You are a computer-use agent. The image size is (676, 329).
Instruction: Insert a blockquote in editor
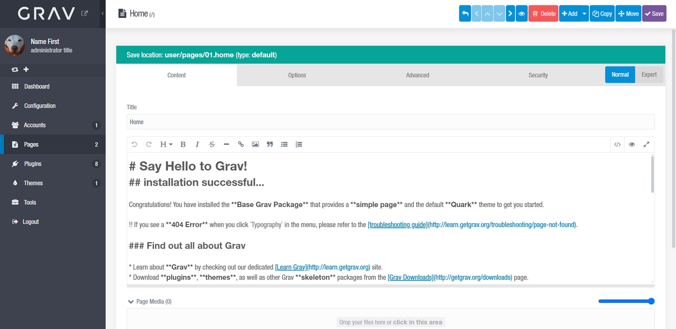coord(270,144)
